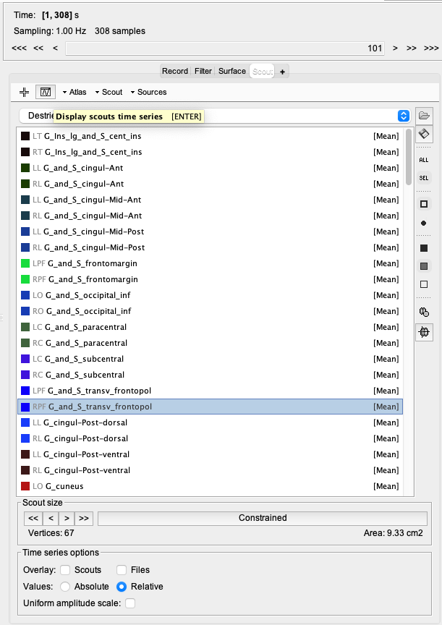Click Display scouts time series icon

point(46,92)
